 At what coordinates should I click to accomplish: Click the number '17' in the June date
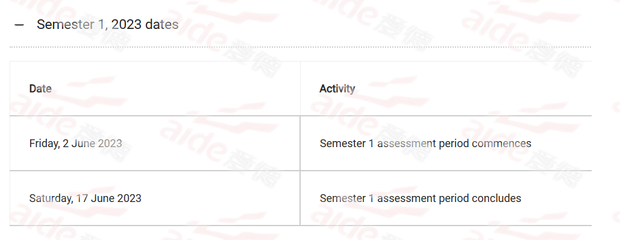point(82,198)
